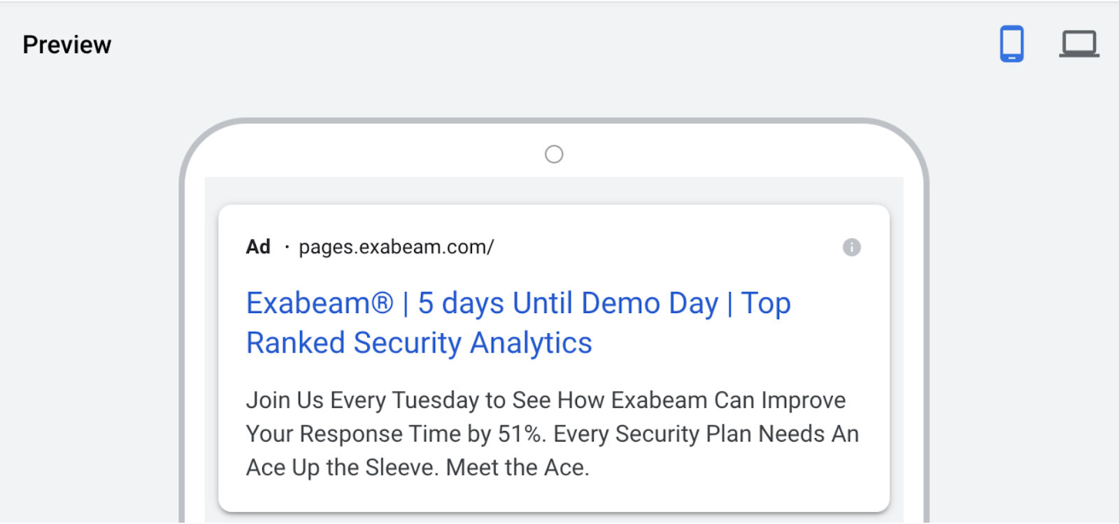This screenshot has height=524, width=1119.
Task: Click the Exabeam® word in headline
Action: pos(320,303)
